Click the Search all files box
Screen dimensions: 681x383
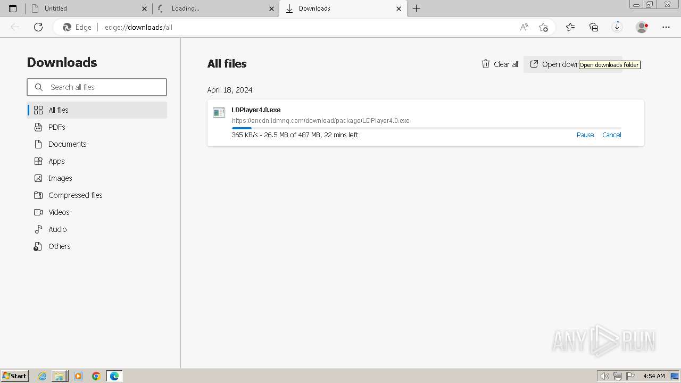coord(97,87)
